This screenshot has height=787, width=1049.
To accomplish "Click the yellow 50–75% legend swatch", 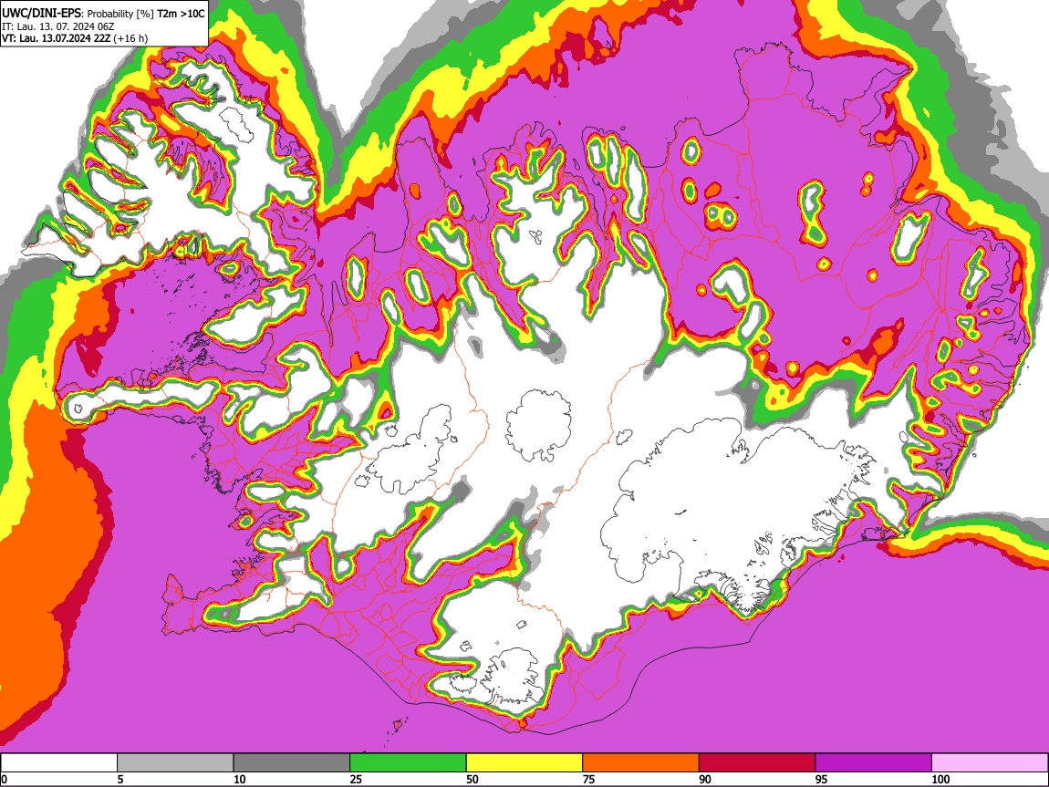I will point(524,763).
